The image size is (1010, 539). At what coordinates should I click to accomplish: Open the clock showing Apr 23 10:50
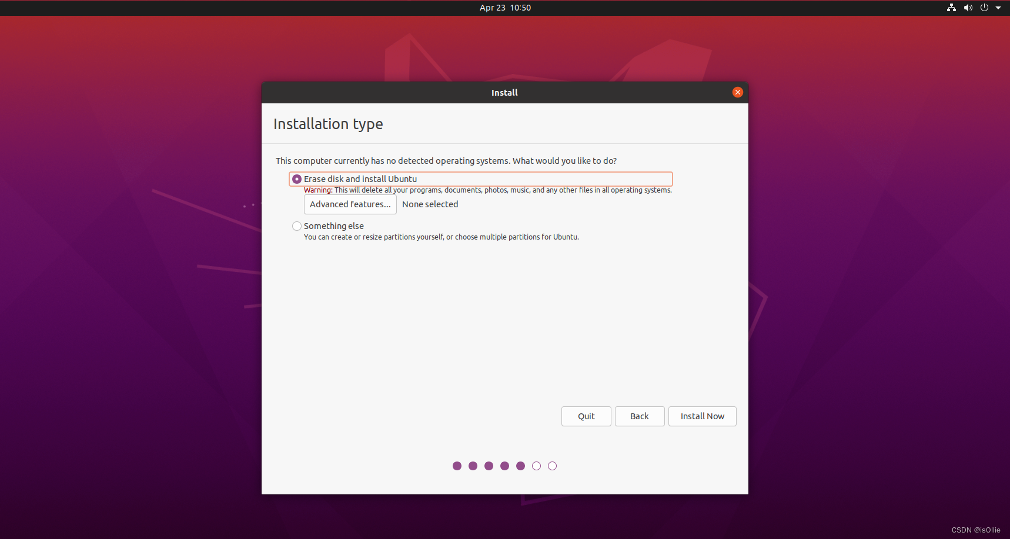[x=505, y=8]
